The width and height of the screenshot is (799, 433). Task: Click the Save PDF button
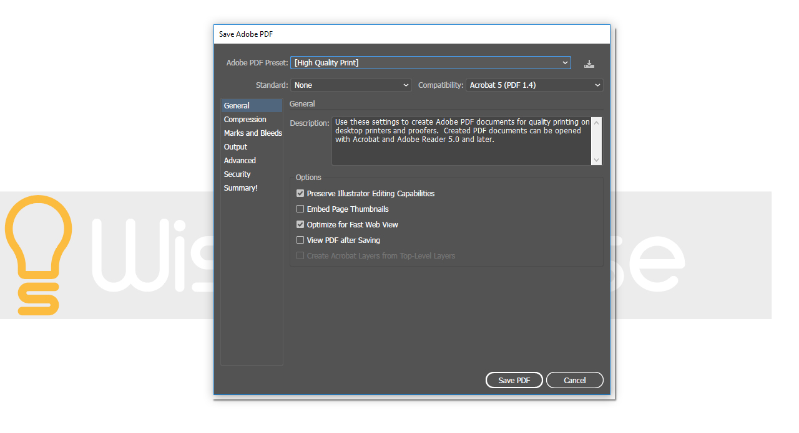coord(514,380)
